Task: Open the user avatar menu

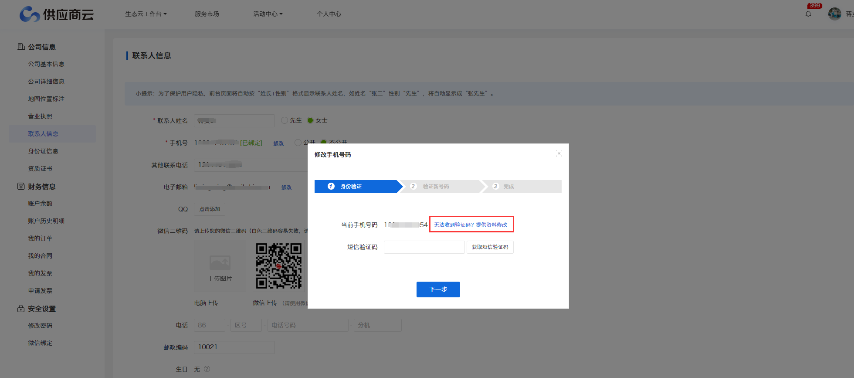Action: (834, 14)
